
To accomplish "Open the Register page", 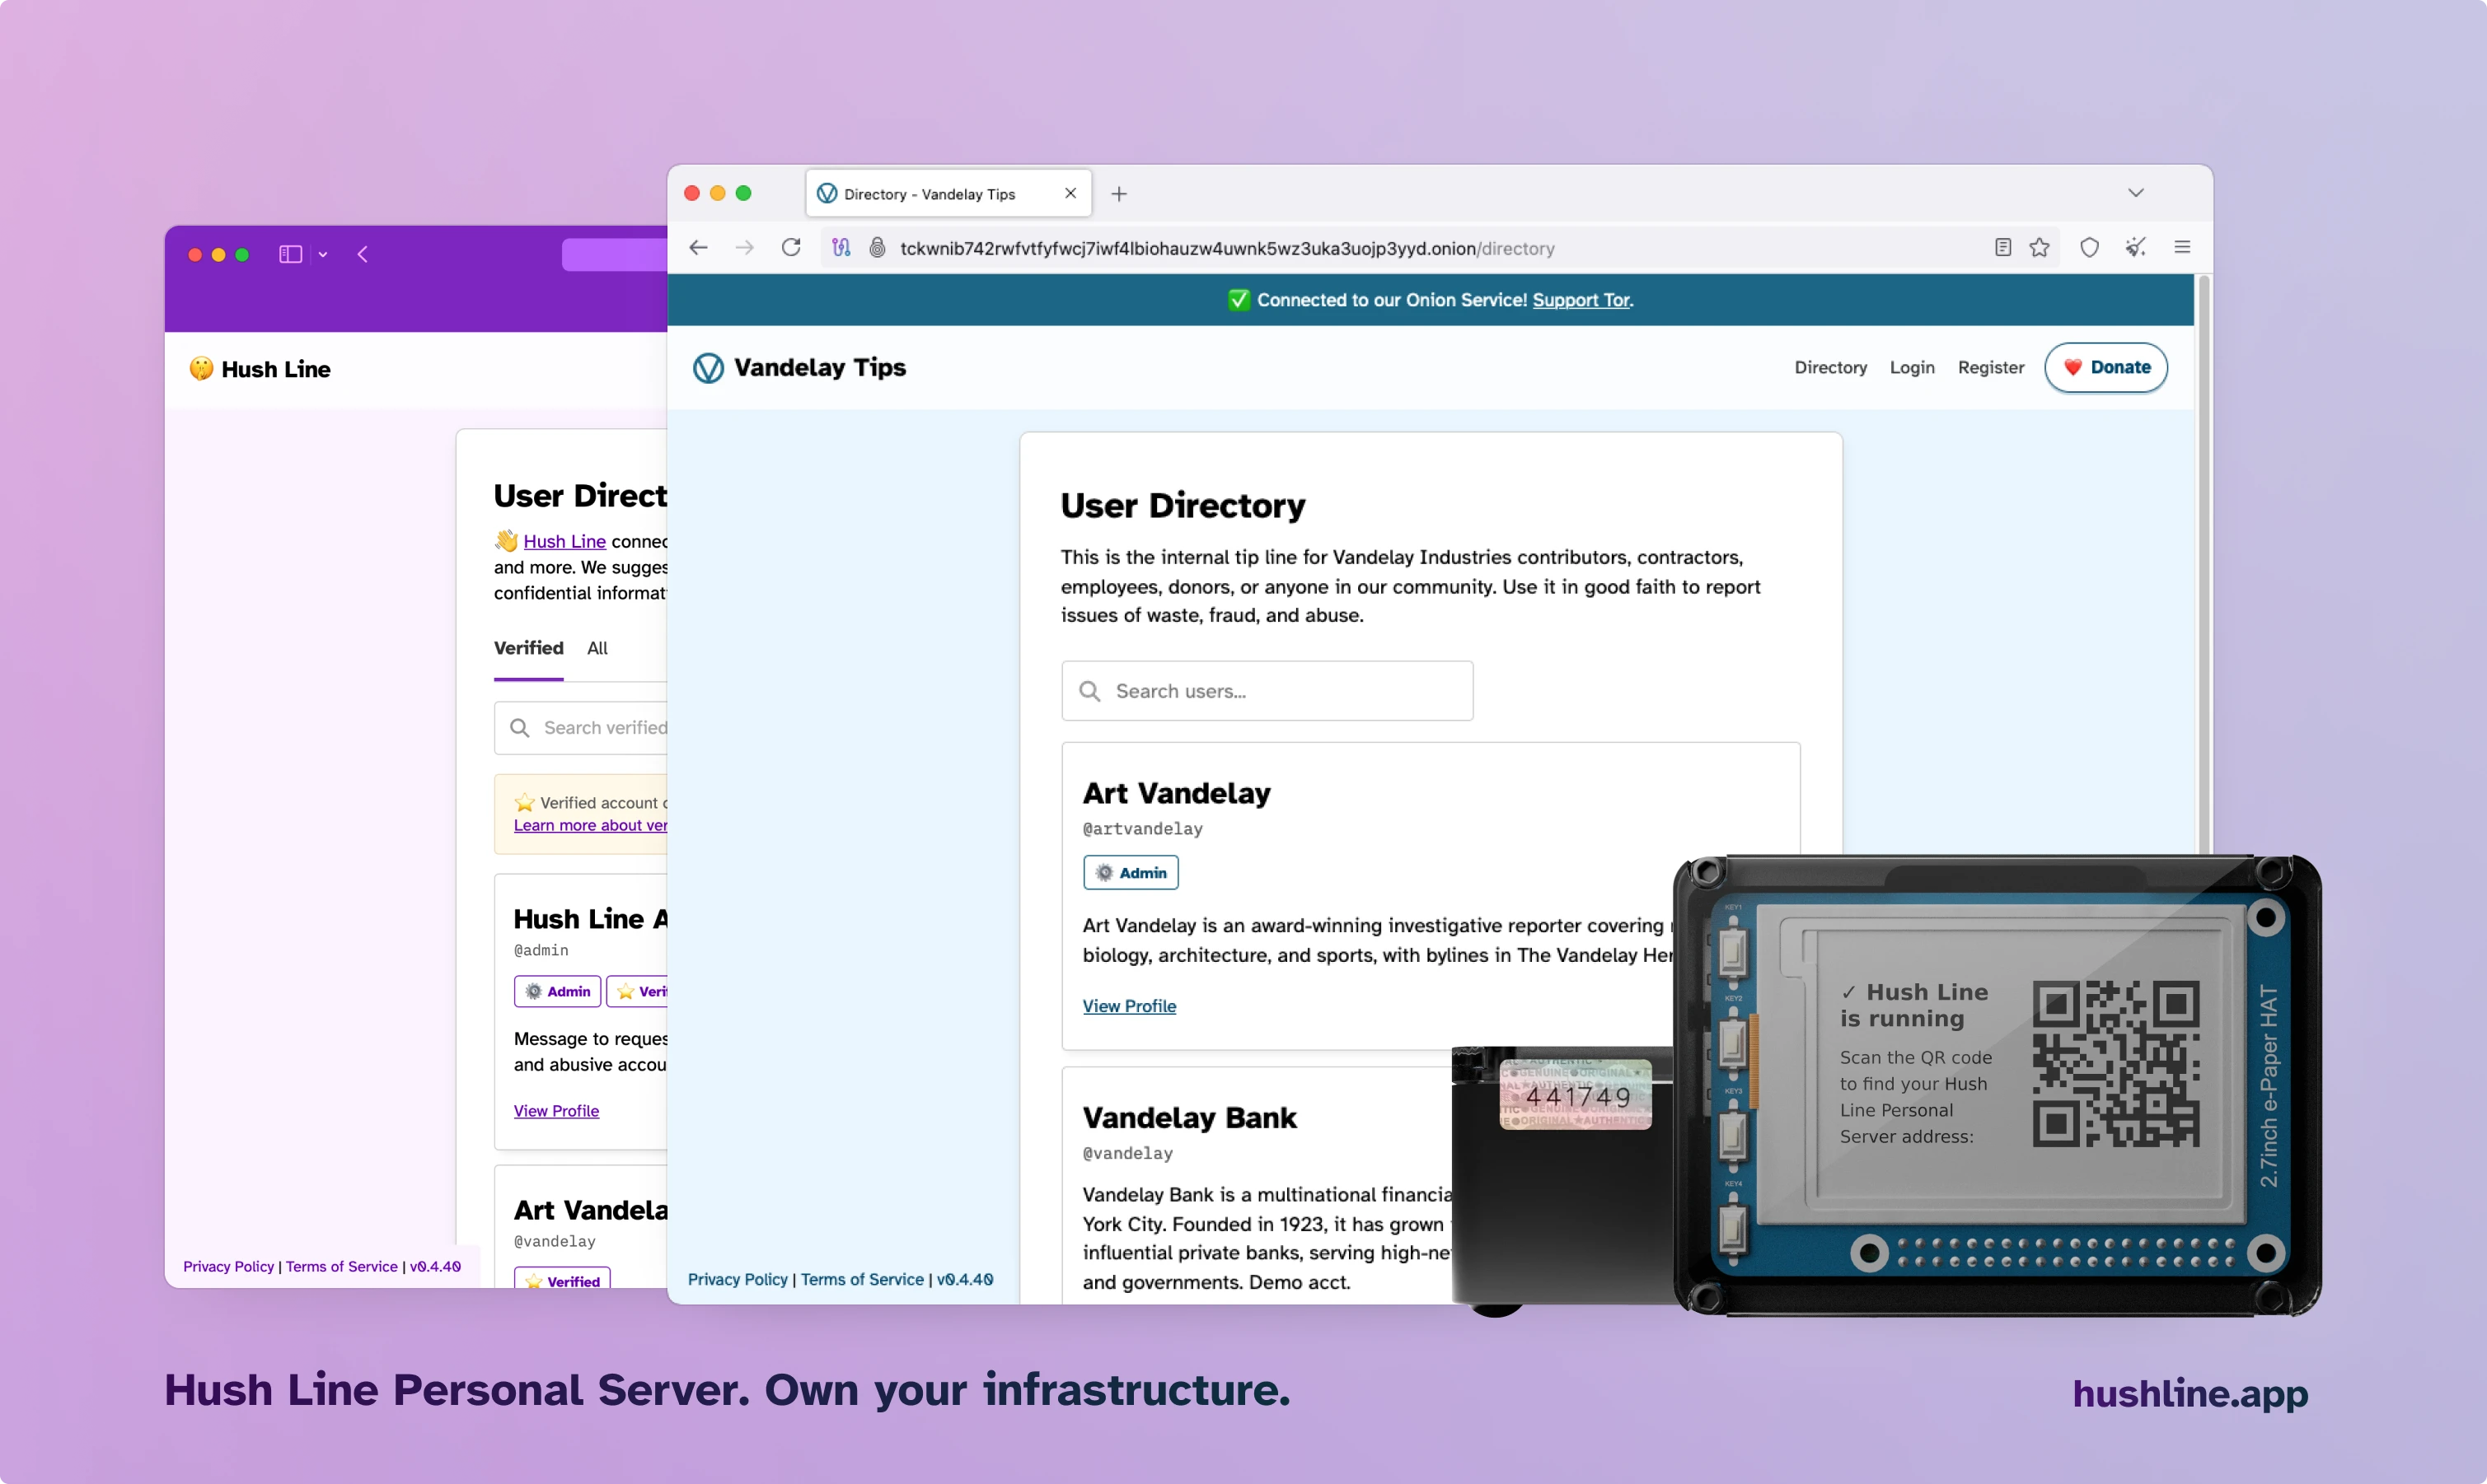I will point(1991,367).
